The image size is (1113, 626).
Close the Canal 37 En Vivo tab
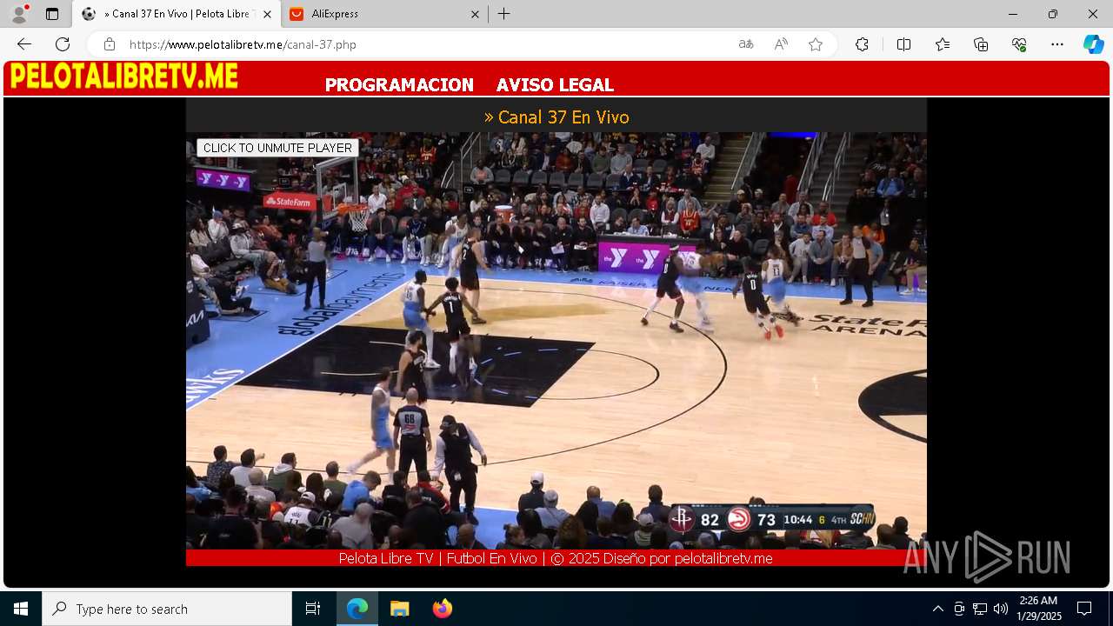267,14
